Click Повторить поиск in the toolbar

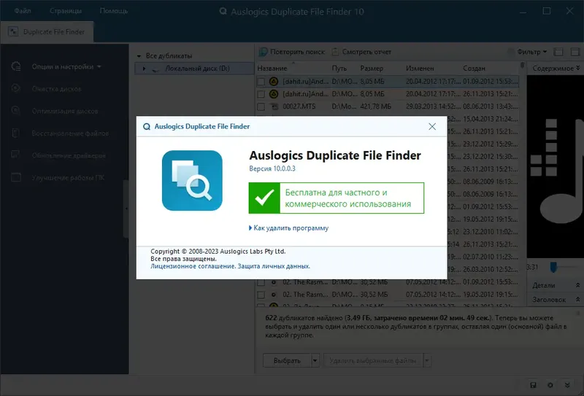[x=292, y=52]
